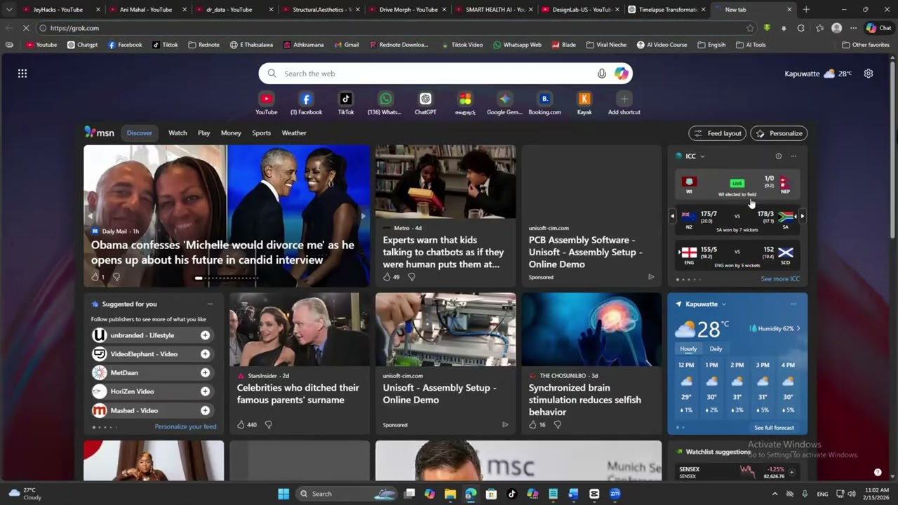Switch to the JeyHacks - YouTube browser tab
The width and height of the screenshot is (898, 505).
click(x=62, y=10)
